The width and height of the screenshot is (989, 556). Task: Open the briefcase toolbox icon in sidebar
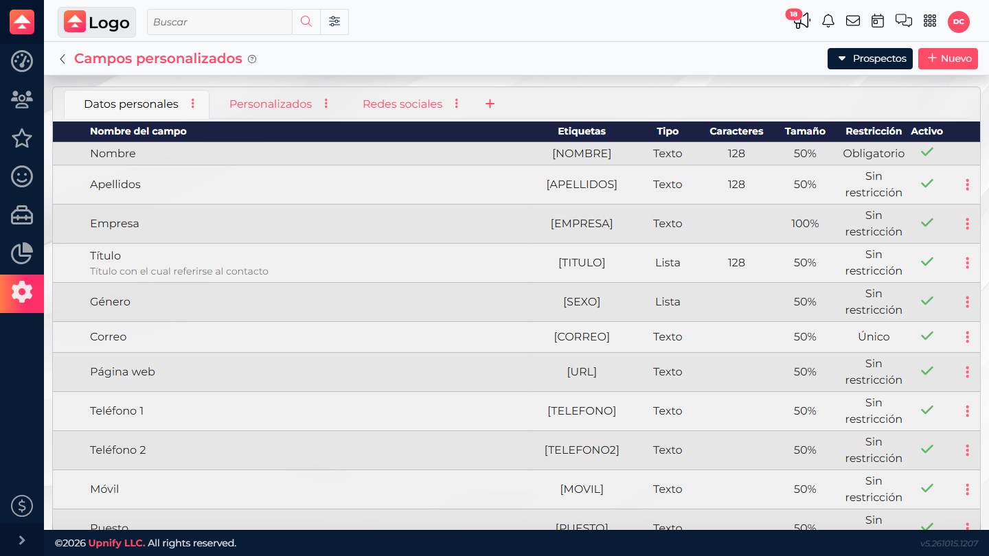click(22, 216)
